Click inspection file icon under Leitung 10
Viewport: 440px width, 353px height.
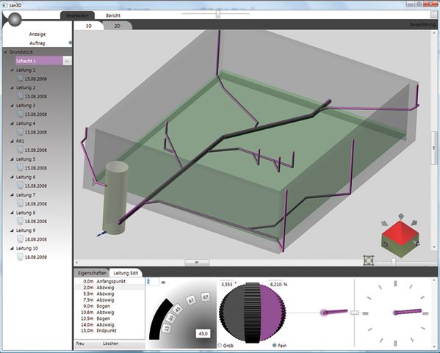[x=21, y=257]
